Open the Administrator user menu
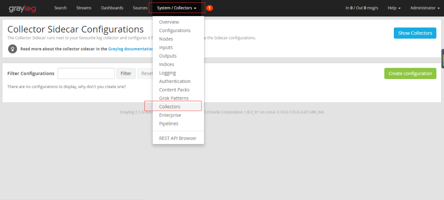The image size is (444, 200). point(425,8)
